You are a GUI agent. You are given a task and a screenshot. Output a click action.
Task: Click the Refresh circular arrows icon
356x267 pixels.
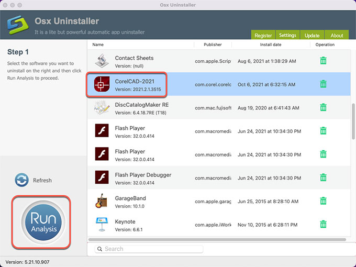click(22, 180)
